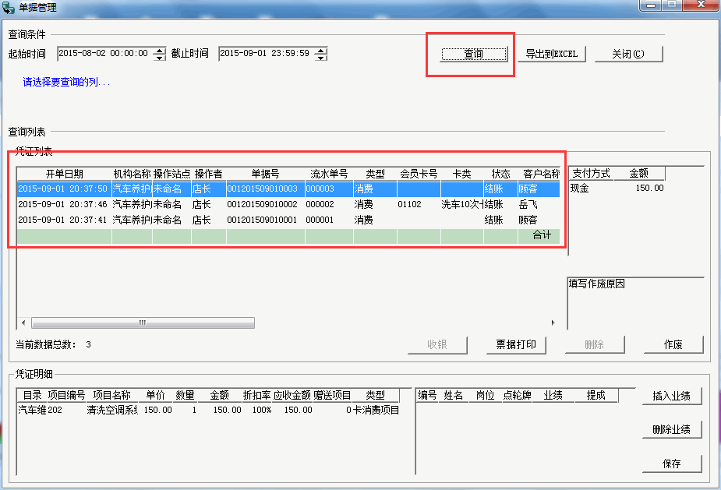Decrease the 起始时间 value with down arrow

160,57
